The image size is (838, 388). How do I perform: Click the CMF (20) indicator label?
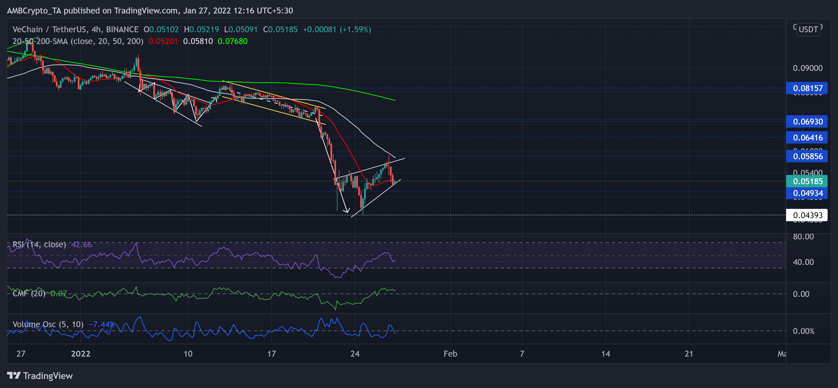coord(29,294)
